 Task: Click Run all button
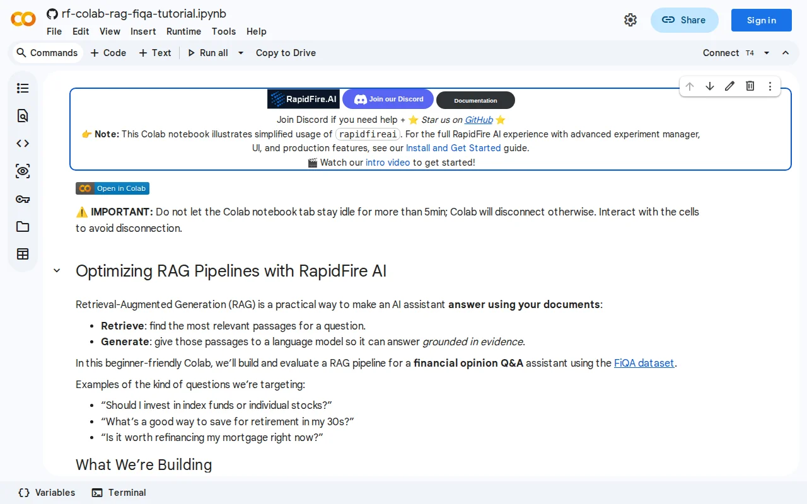pos(208,53)
